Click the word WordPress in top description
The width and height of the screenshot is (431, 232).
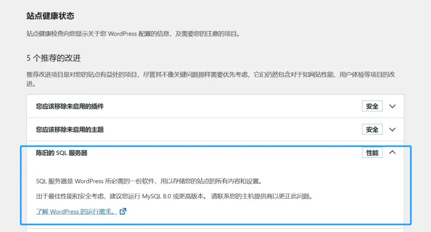click(122, 34)
